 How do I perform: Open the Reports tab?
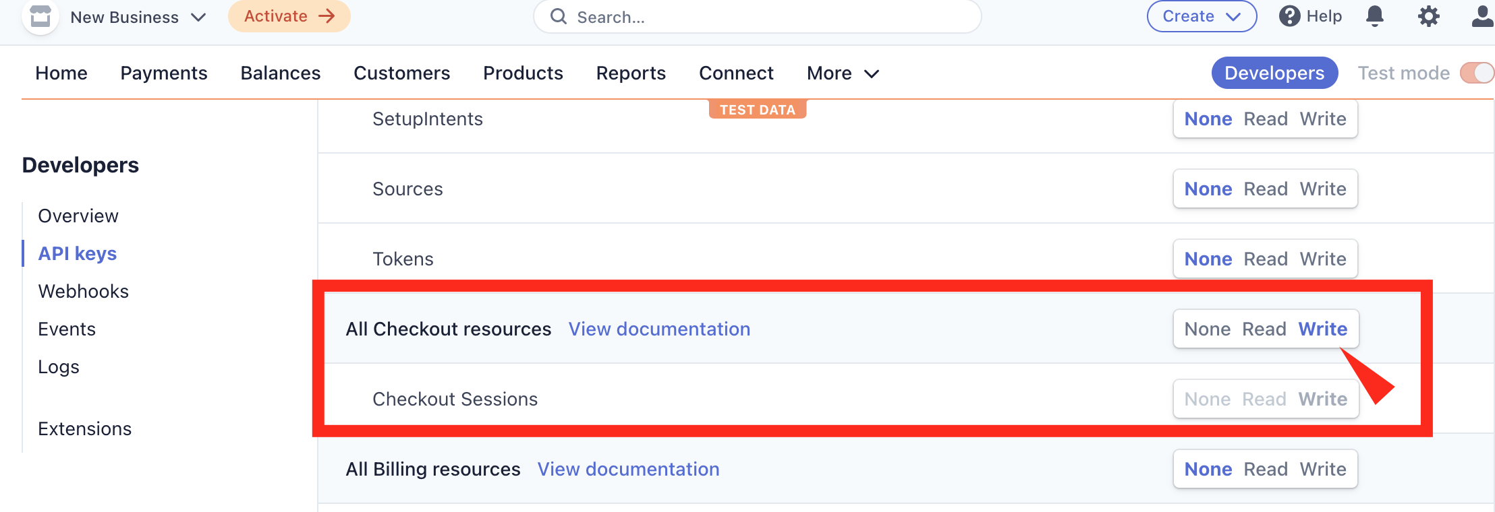[x=631, y=73]
